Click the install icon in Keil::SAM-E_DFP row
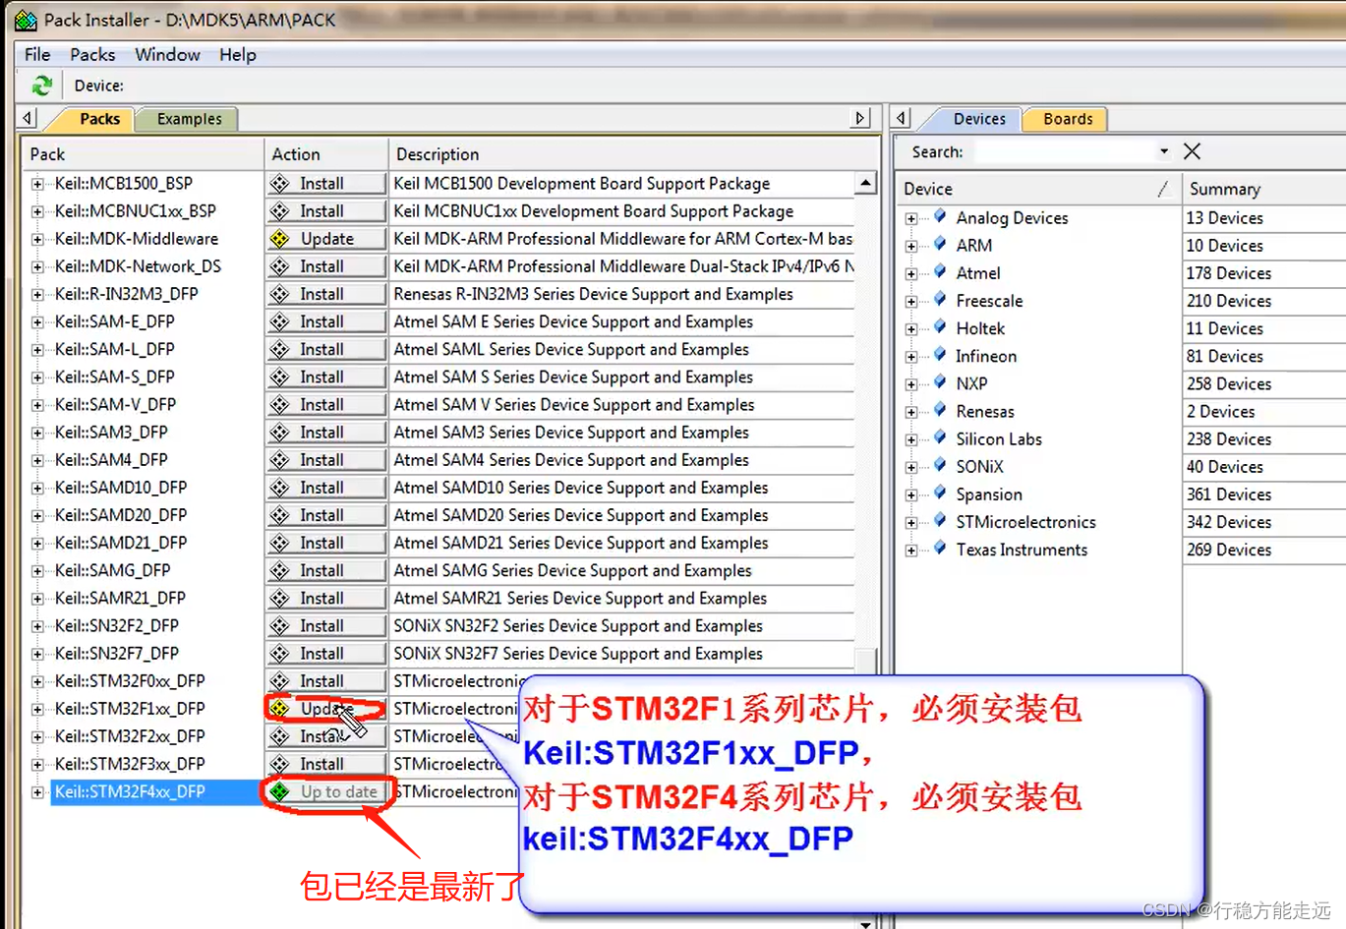Viewport: 1346px width, 929px height. pyautogui.click(x=280, y=321)
